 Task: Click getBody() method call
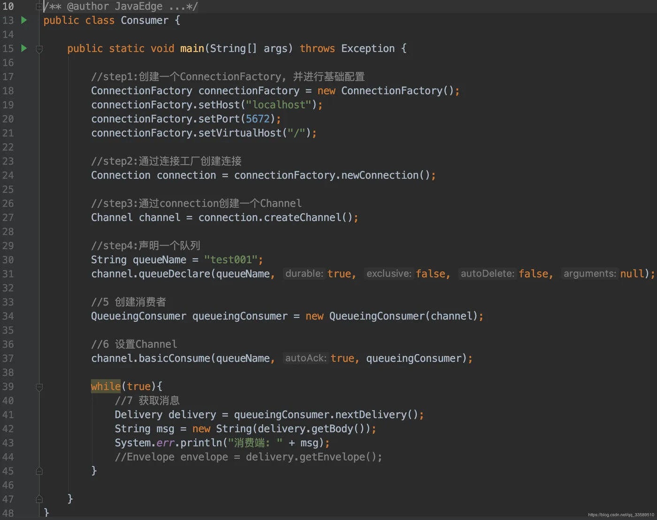click(338, 428)
